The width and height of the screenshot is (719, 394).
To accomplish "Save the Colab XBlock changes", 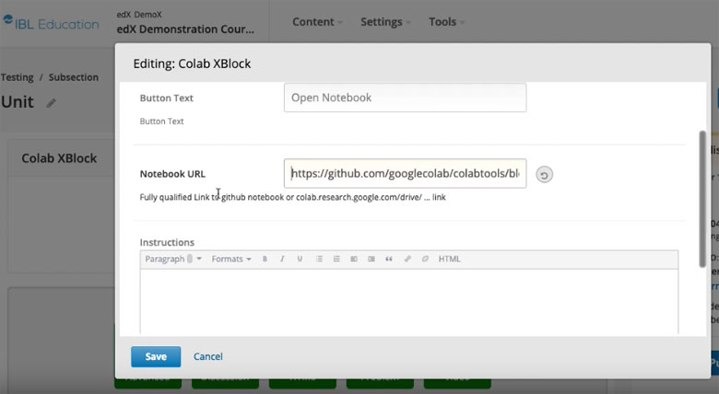I will tap(156, 356).
